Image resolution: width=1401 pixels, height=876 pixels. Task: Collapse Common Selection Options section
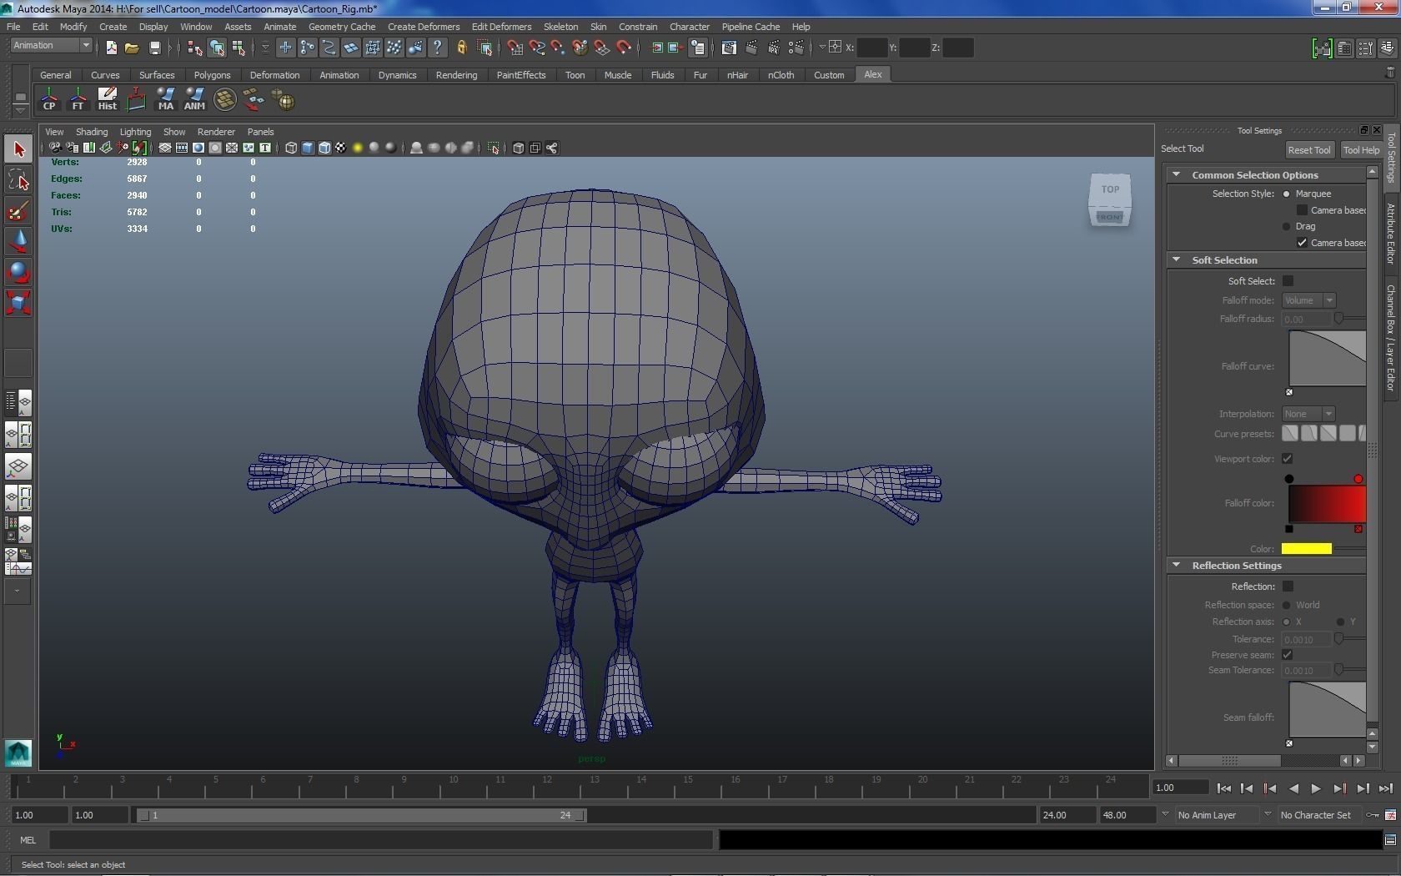[1177, 174]
